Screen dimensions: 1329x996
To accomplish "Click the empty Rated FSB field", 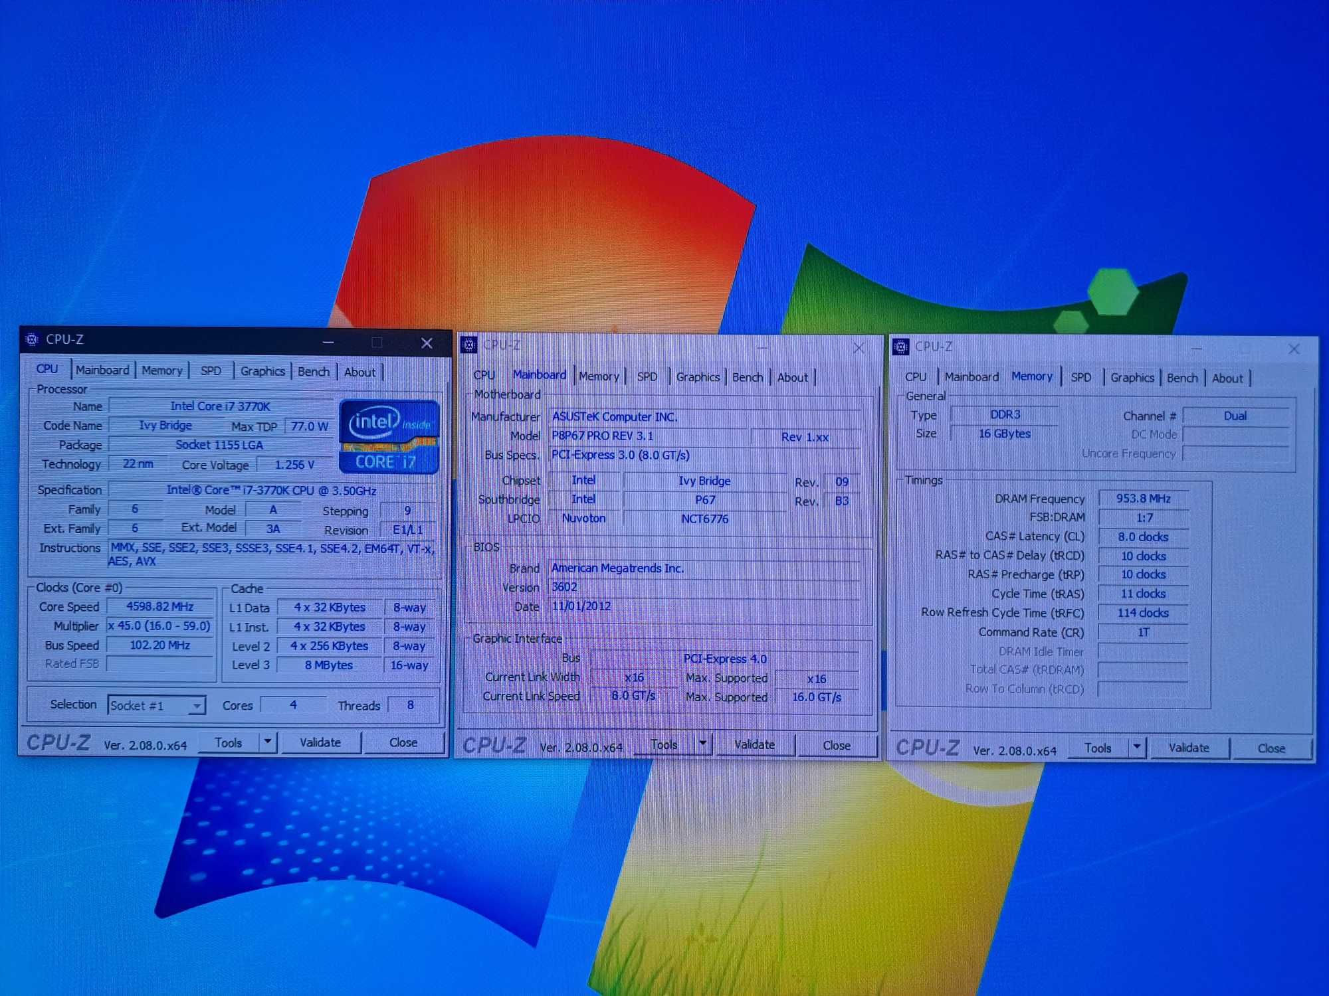I will click(160, 663).
